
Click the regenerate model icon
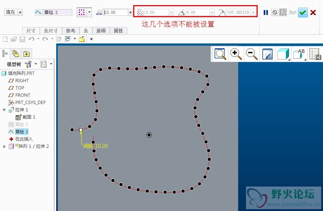click(x=59, y=39)
